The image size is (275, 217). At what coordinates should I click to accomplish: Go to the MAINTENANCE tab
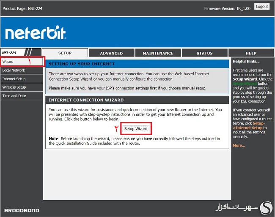click(x=158, y=53)
